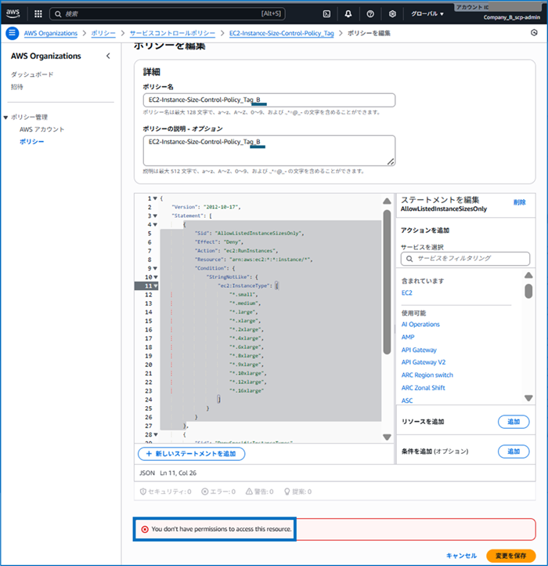The image size is (548, 566).
Task: Open the グローバル region dropdown
Action: pos(427,13)
